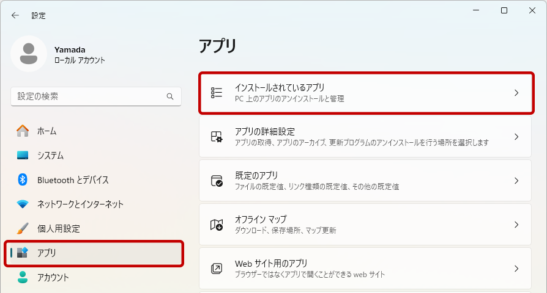Click the installed apps list icon
Viewport: 547px width, 293px height.
pos(217,93)
